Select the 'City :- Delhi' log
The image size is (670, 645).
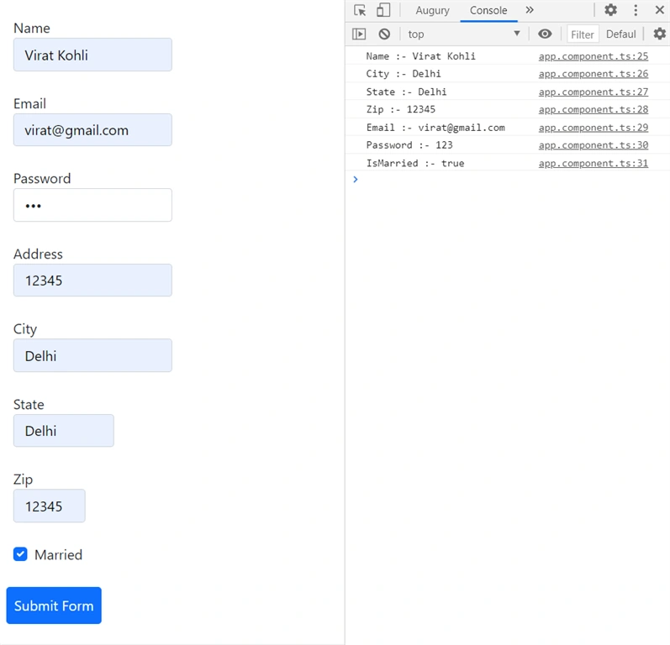coord(403,74)
